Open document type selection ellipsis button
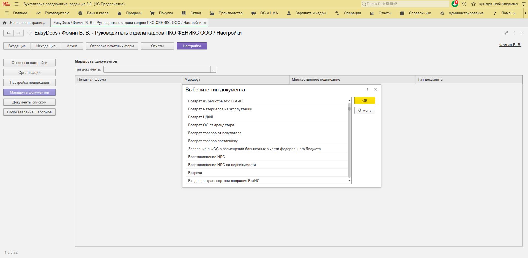Viewport: 528px width, 258px height. 213,69
